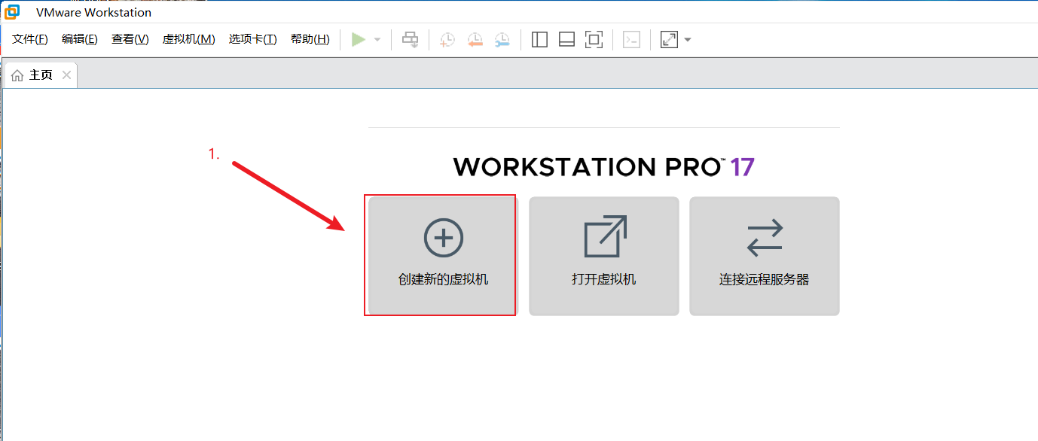Image resolution: width=1038 pixels, height=441 pixels.
Task: Click the send Ctrl+Alt+Del toolbar icon
Action: coord(411,40)
